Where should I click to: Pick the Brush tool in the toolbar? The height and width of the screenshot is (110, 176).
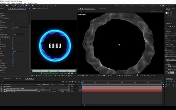click(x=21, y=6)
